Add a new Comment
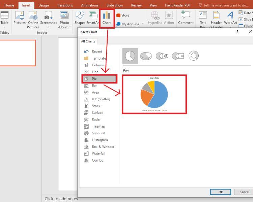253x202 pixels. (186, 18)
